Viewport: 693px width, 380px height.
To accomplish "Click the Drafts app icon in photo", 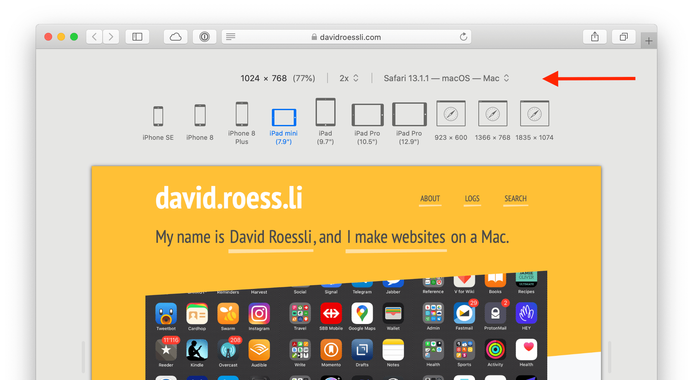I will pyautogui.click(x=362, y=350).
